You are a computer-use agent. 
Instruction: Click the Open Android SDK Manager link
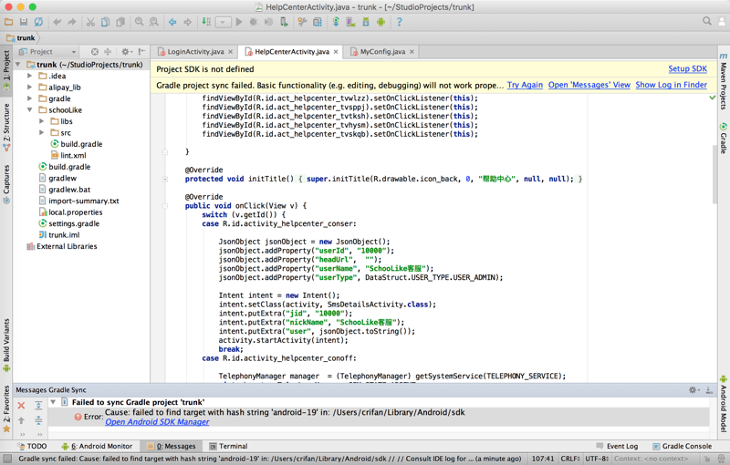coord(157,422)
